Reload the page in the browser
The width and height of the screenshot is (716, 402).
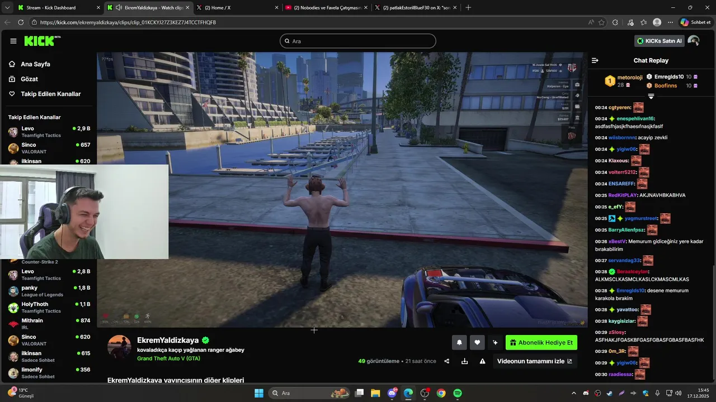[21, 22]
